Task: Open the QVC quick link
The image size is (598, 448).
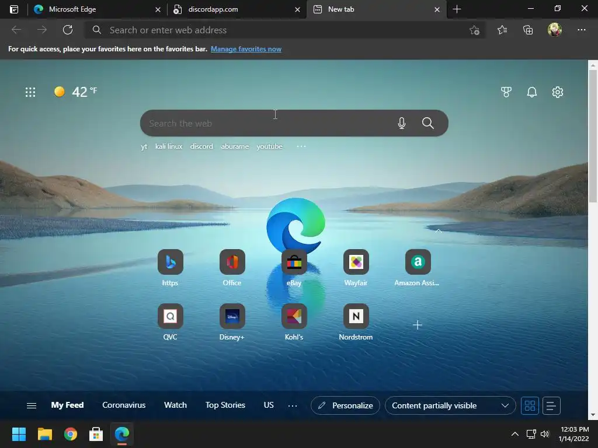Action: 170,322
